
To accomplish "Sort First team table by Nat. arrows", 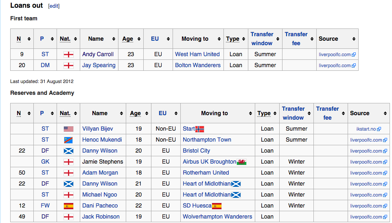I will click(75, 39).
